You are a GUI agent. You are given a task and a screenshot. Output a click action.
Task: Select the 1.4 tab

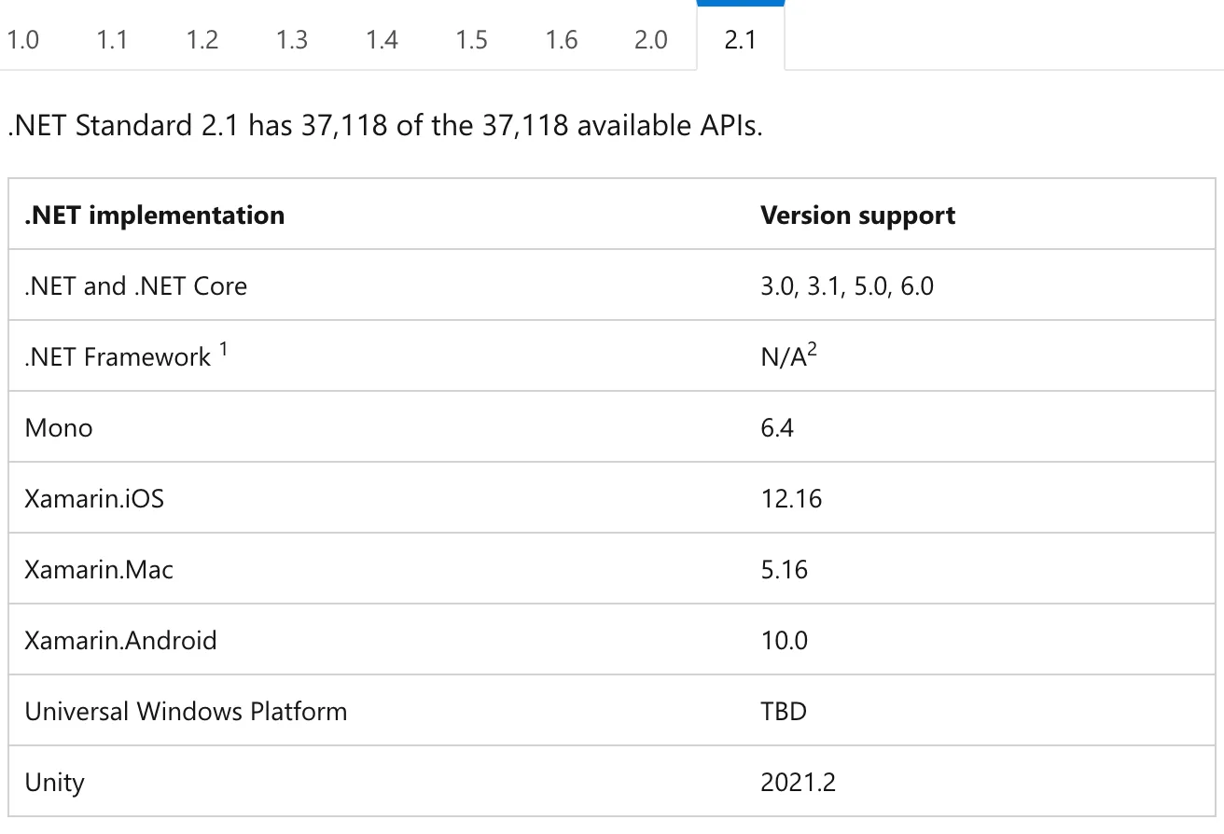tap(382, 40)
